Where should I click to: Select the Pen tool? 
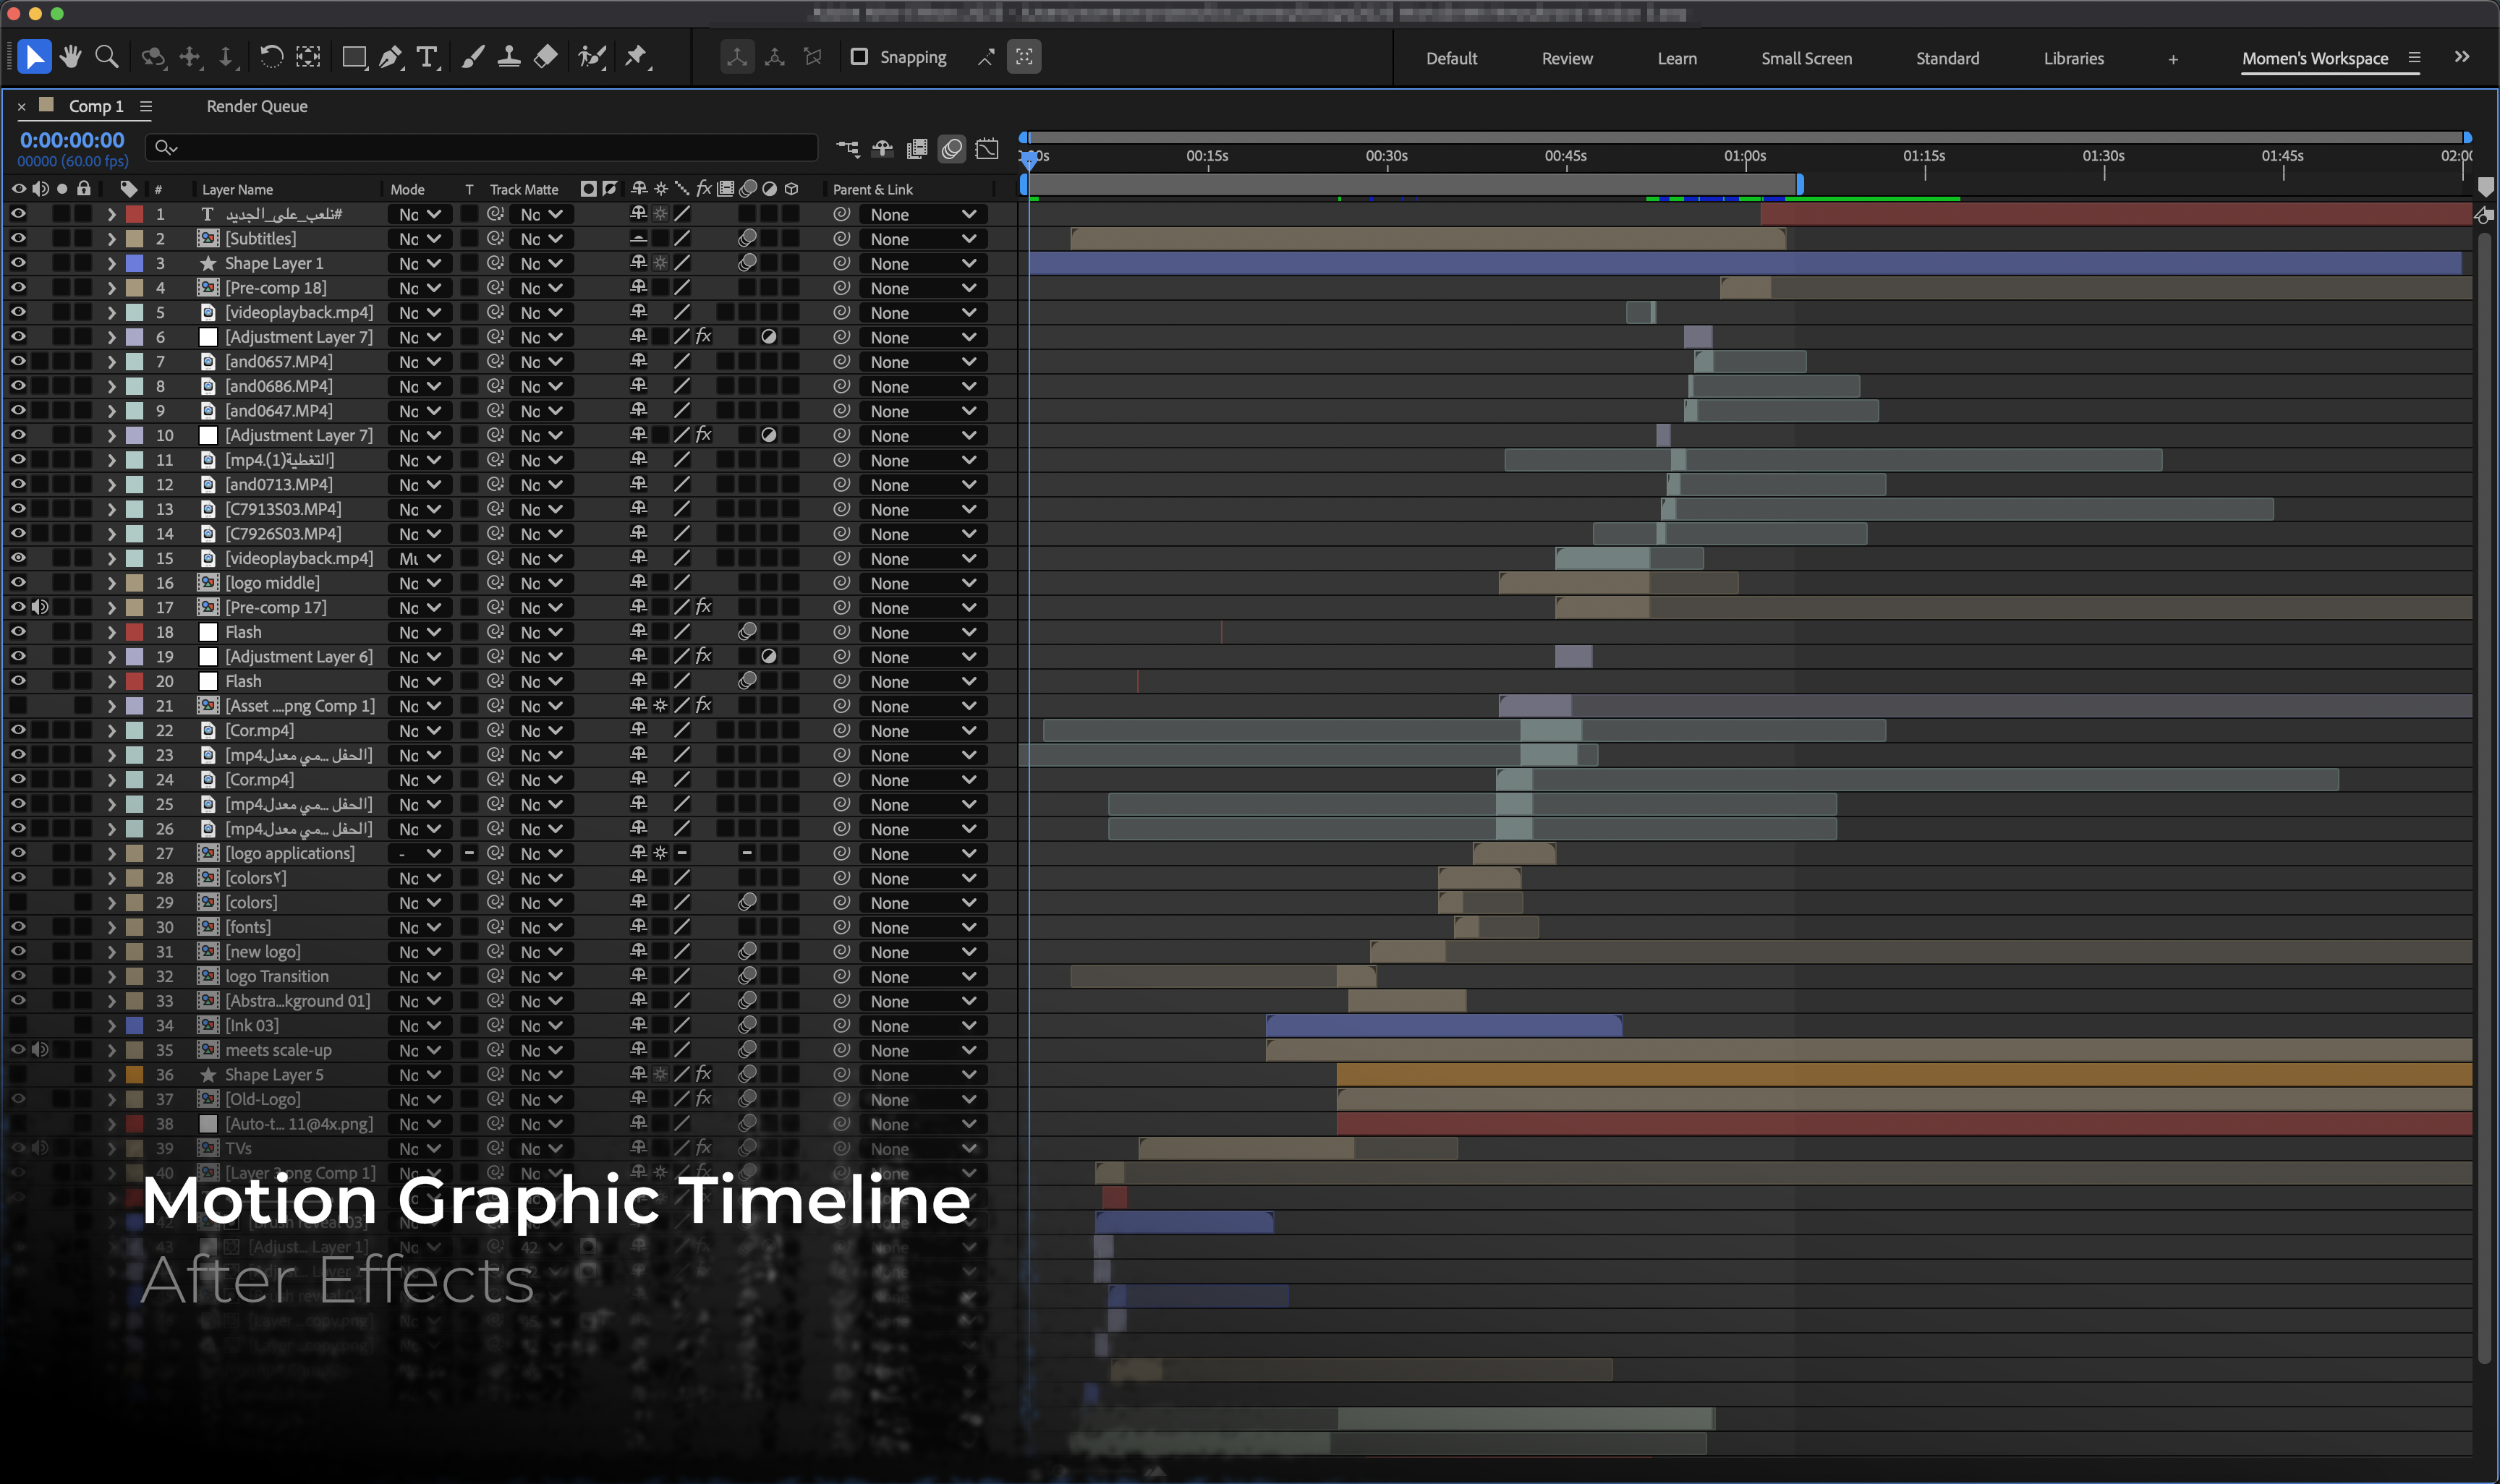coord(390,57)
